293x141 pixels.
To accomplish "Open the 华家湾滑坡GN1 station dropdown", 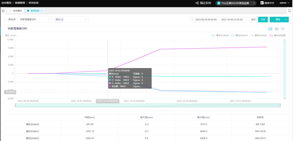I will click(35, 20).
